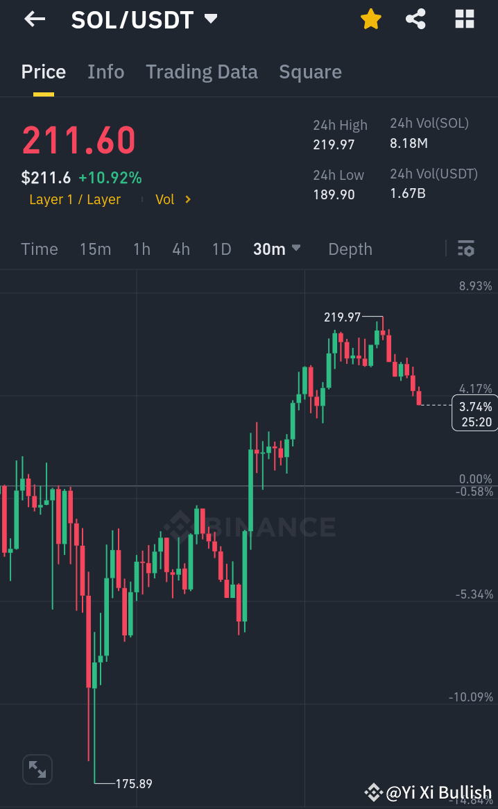The image size is (498, 809).
Task: Select the Price tab
Action: click(x=43, y=72)
